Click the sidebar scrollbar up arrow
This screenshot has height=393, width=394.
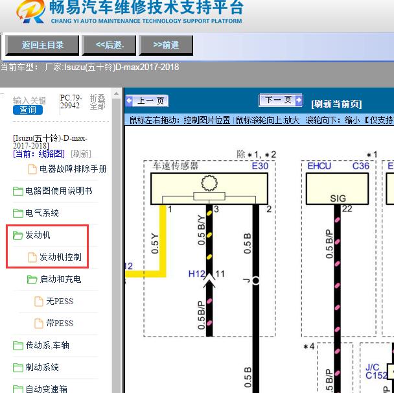tap(117, 93)
